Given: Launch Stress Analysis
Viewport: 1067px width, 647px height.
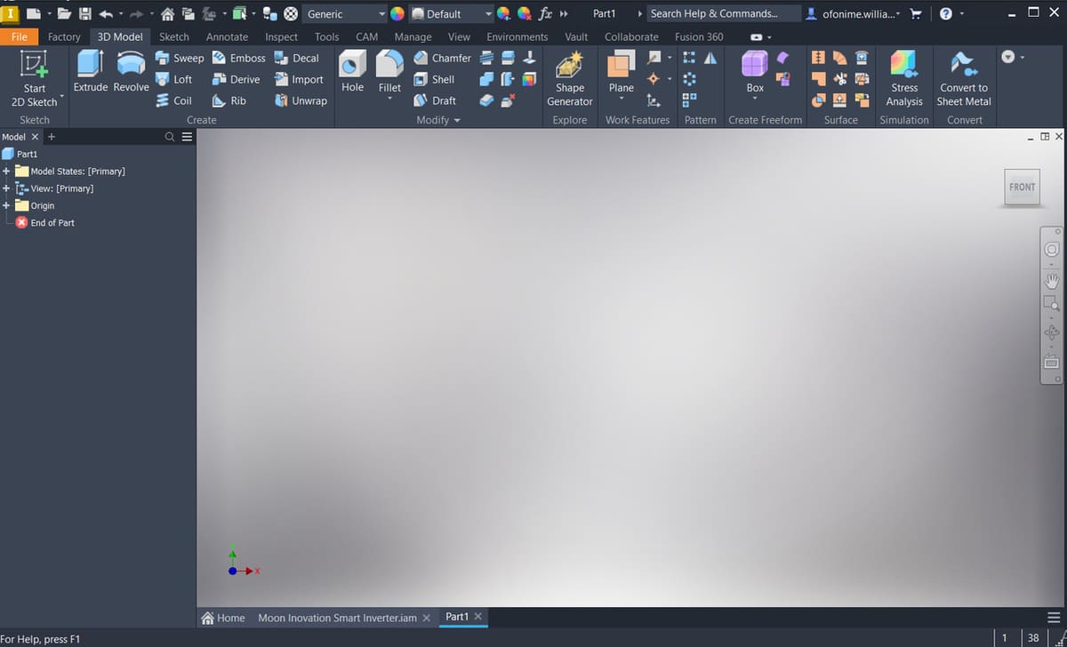Looking at the screenshot, I should coord(904,78).
